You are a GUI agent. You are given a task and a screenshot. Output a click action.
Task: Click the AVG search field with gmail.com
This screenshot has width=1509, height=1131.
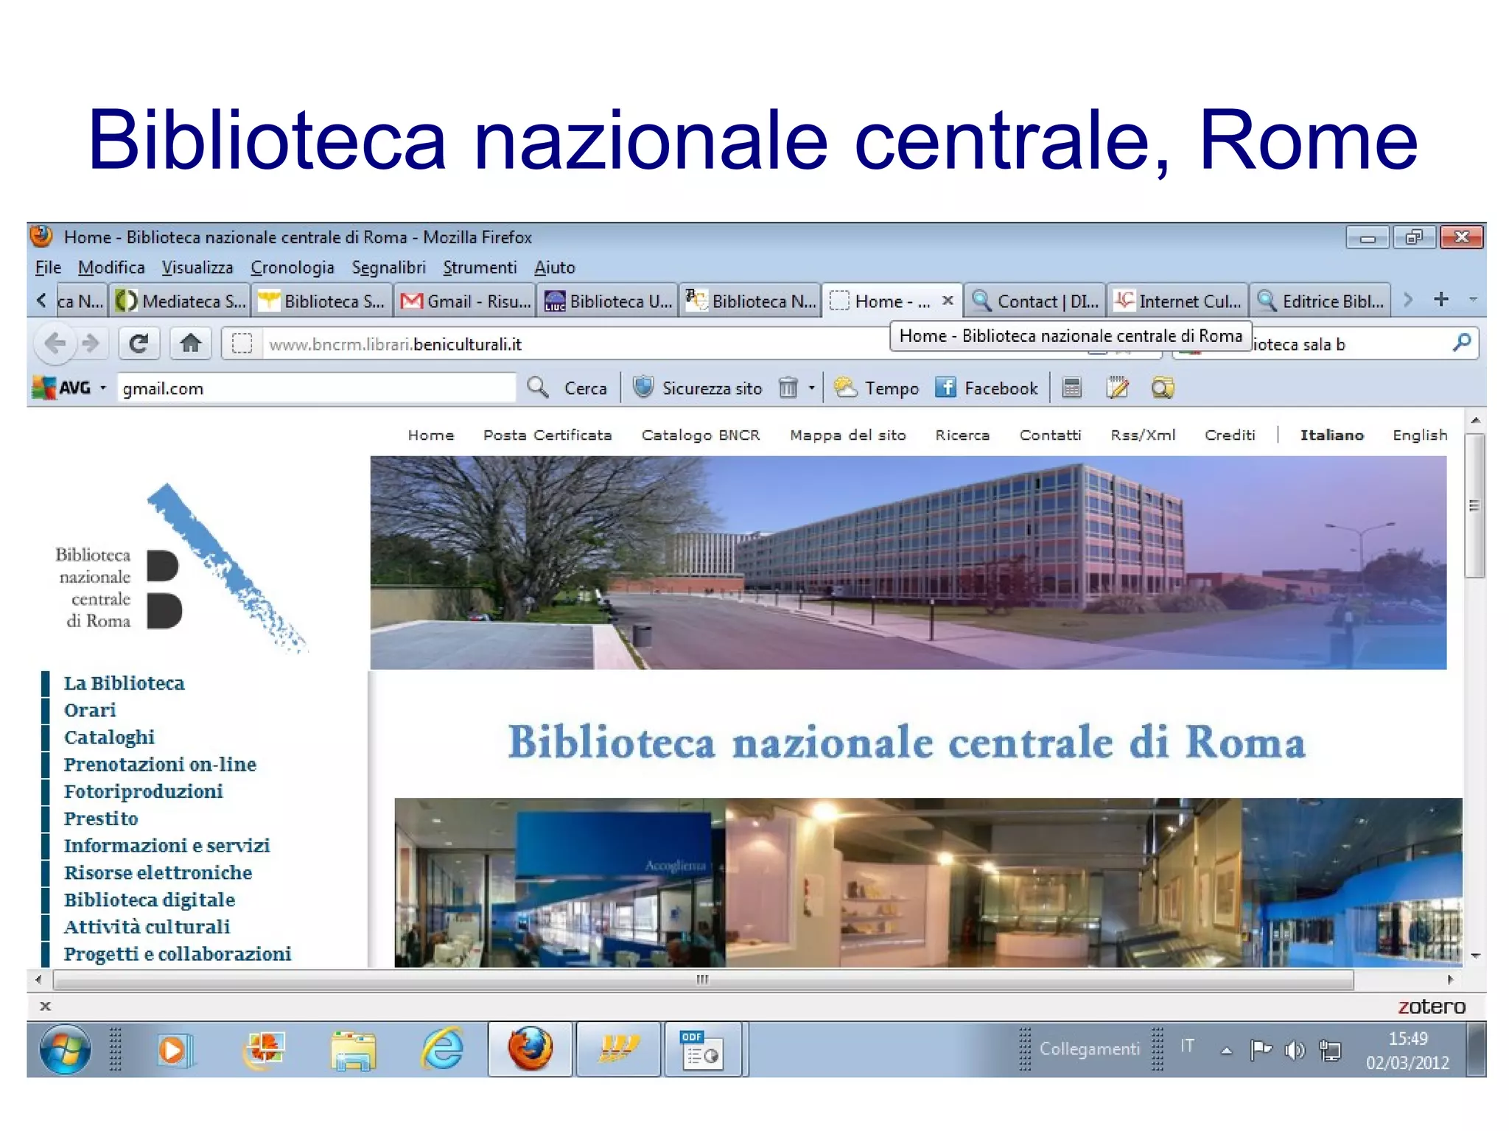click(317, 388)
